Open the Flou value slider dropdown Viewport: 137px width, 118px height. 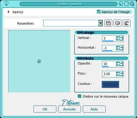coord(121,74)
